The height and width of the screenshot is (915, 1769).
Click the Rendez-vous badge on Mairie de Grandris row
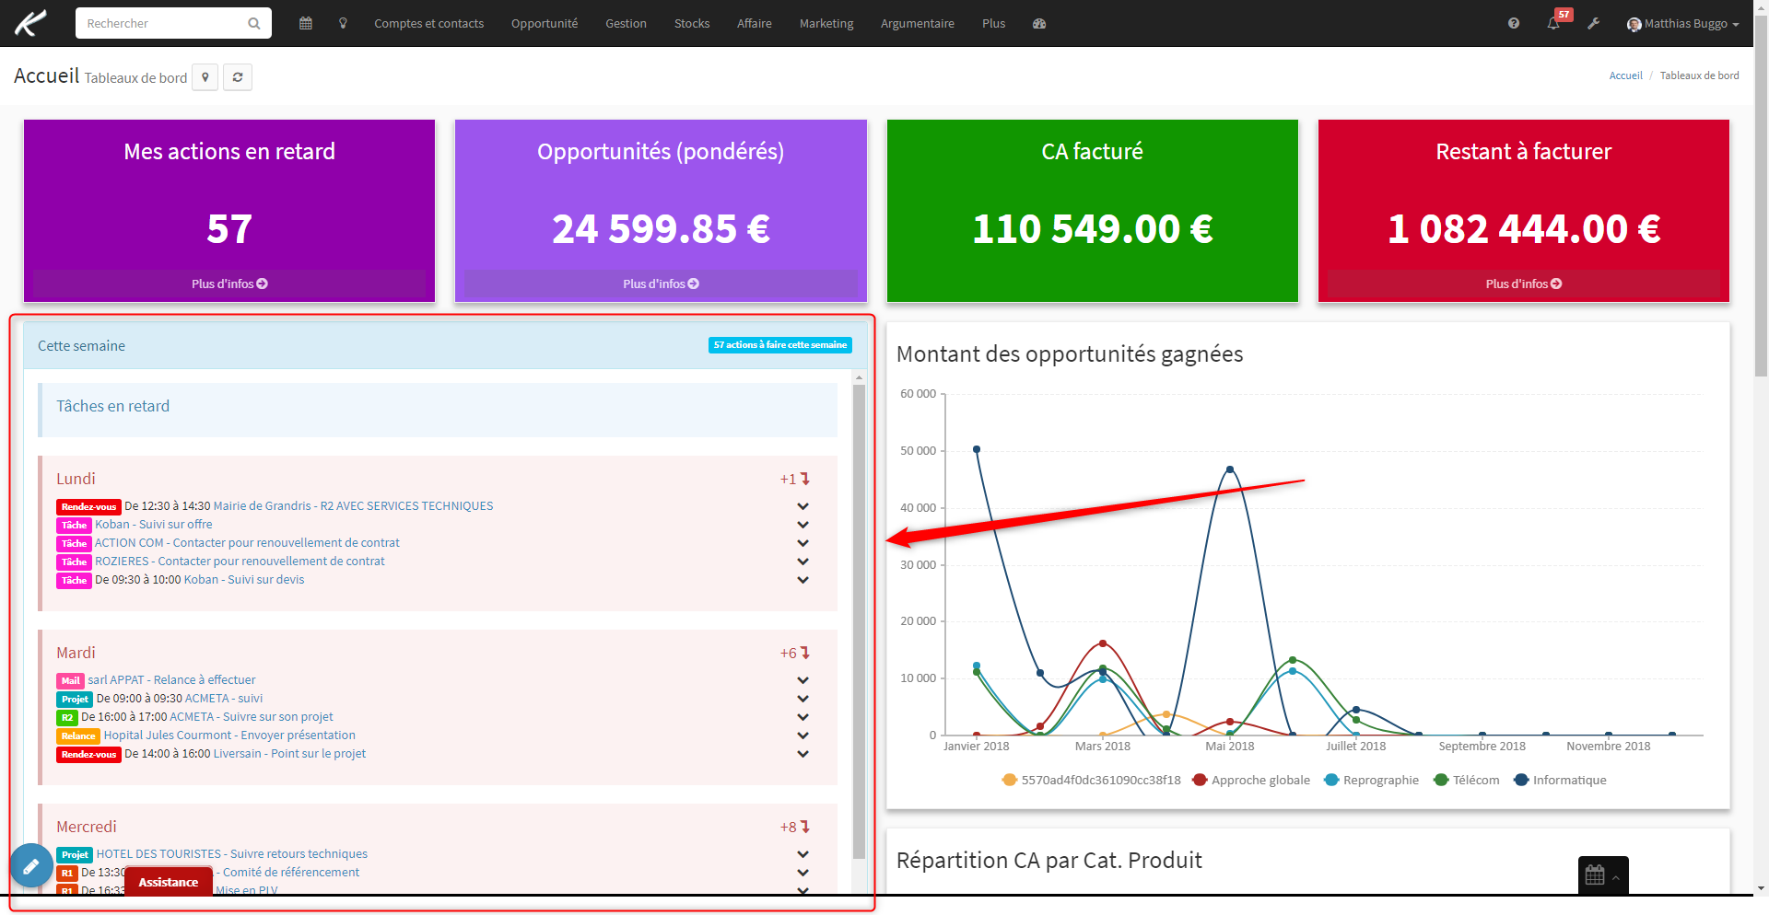88,506
